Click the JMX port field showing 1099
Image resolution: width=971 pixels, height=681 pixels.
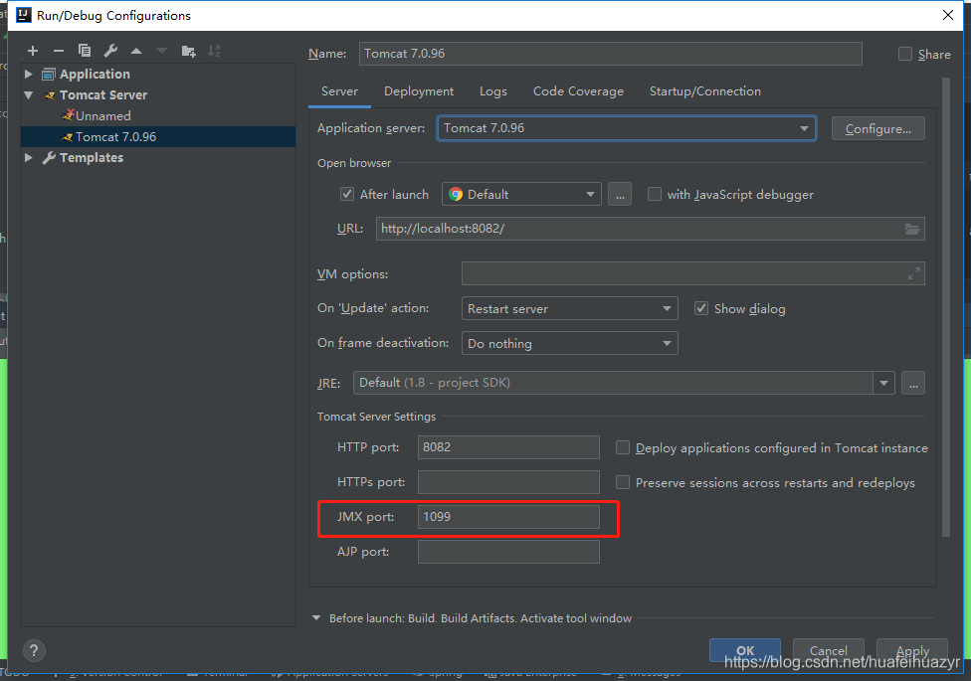(508, 517)
